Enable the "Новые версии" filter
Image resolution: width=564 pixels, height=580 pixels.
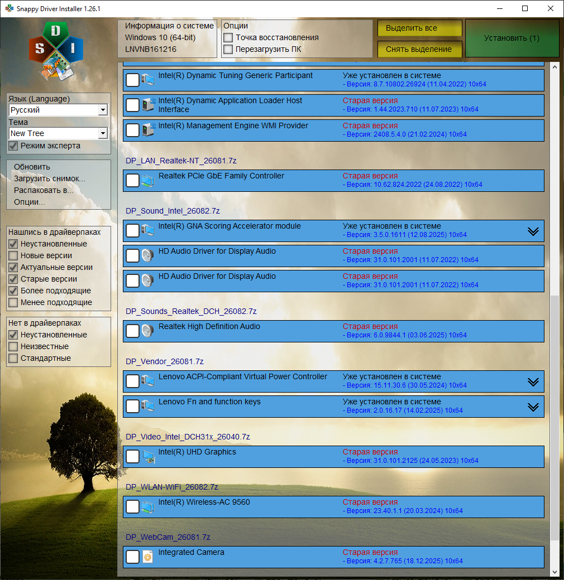tap(13, 255)
